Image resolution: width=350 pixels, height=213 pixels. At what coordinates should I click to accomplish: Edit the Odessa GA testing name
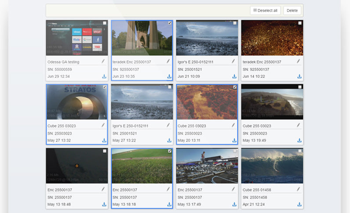tap(103, 62)
